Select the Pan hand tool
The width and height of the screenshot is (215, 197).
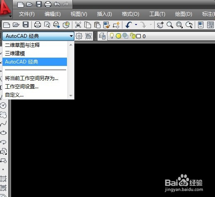[x=160, y=25]
